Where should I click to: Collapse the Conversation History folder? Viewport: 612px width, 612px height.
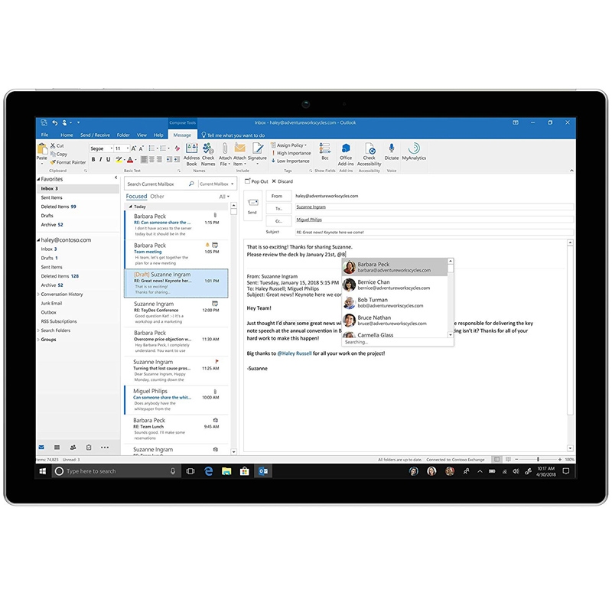click(39, 294)
